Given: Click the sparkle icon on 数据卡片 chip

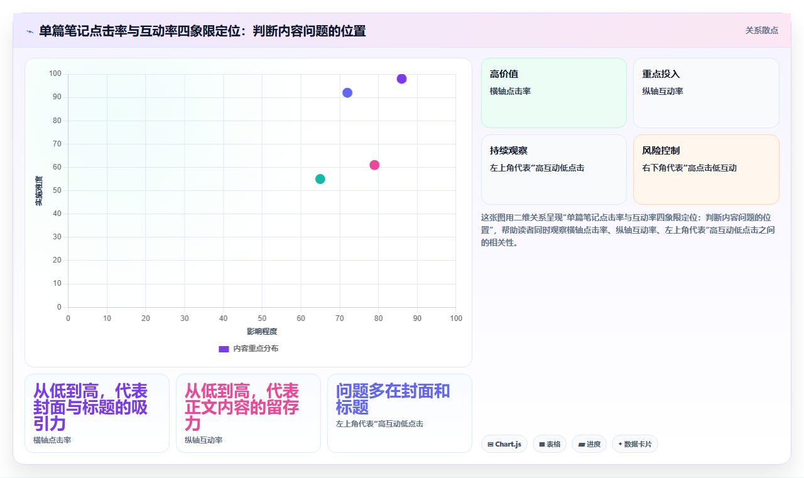Looking at the screenshot, I should 620,444.
